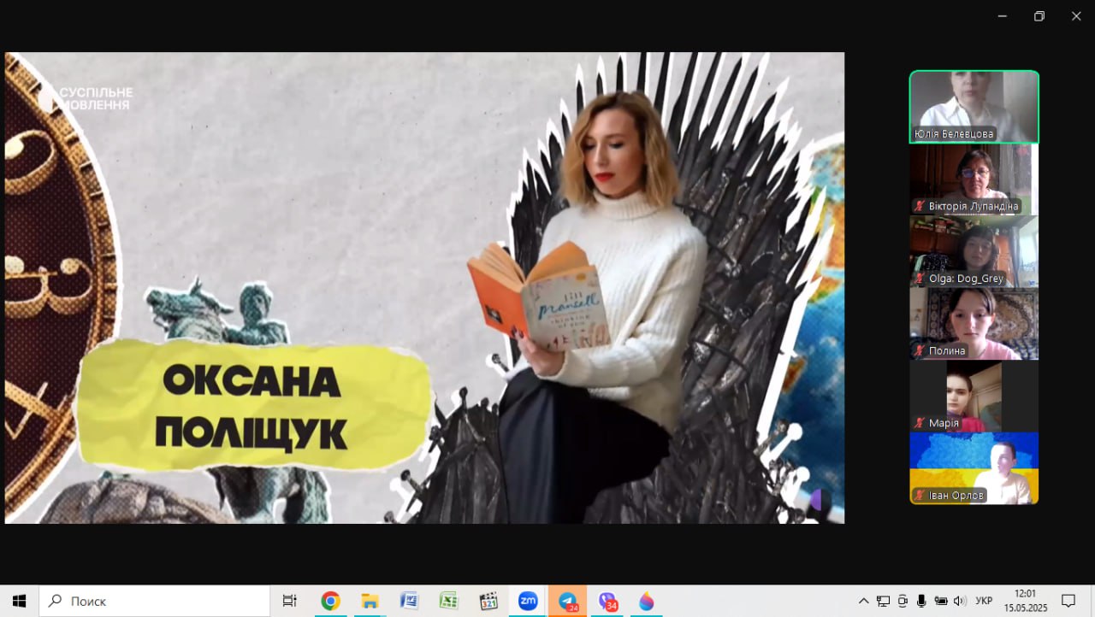The image size is (1095, 617).
Task: Open Google Chrome from the taskbar
Action: click(x=330, y=601)
